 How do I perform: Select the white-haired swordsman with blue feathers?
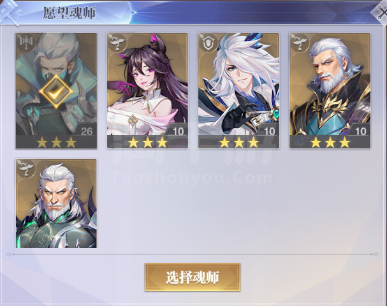point(238,91)
